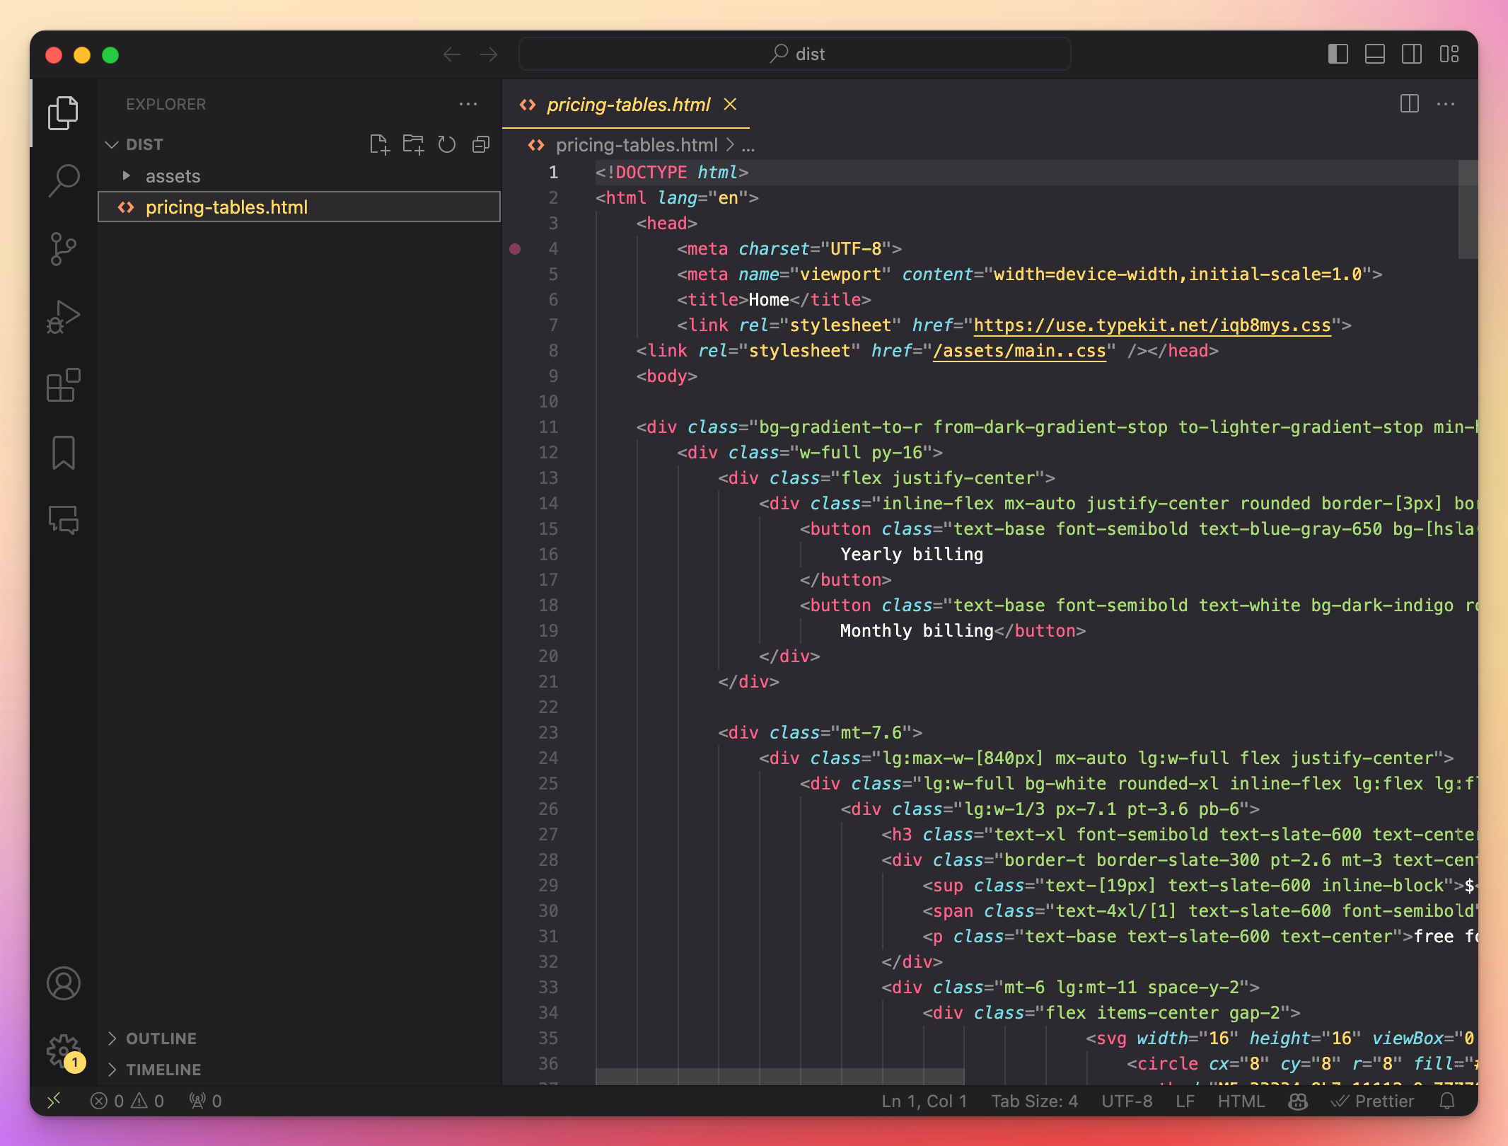The height and width of the screenshot is (1146, 1508).
Task: Open the Extensions view
Action: tap(64, 385)
